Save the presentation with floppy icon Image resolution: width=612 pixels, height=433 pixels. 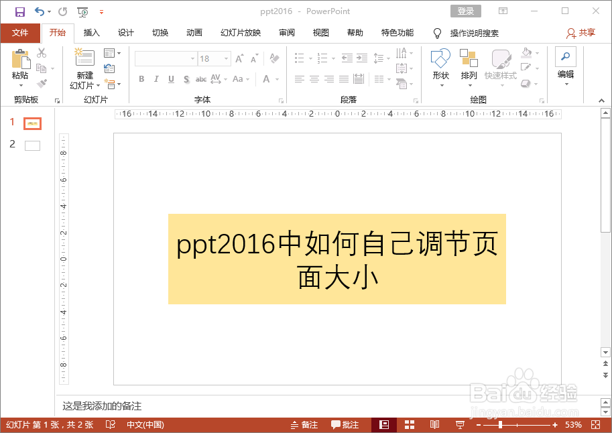[20, 11]
